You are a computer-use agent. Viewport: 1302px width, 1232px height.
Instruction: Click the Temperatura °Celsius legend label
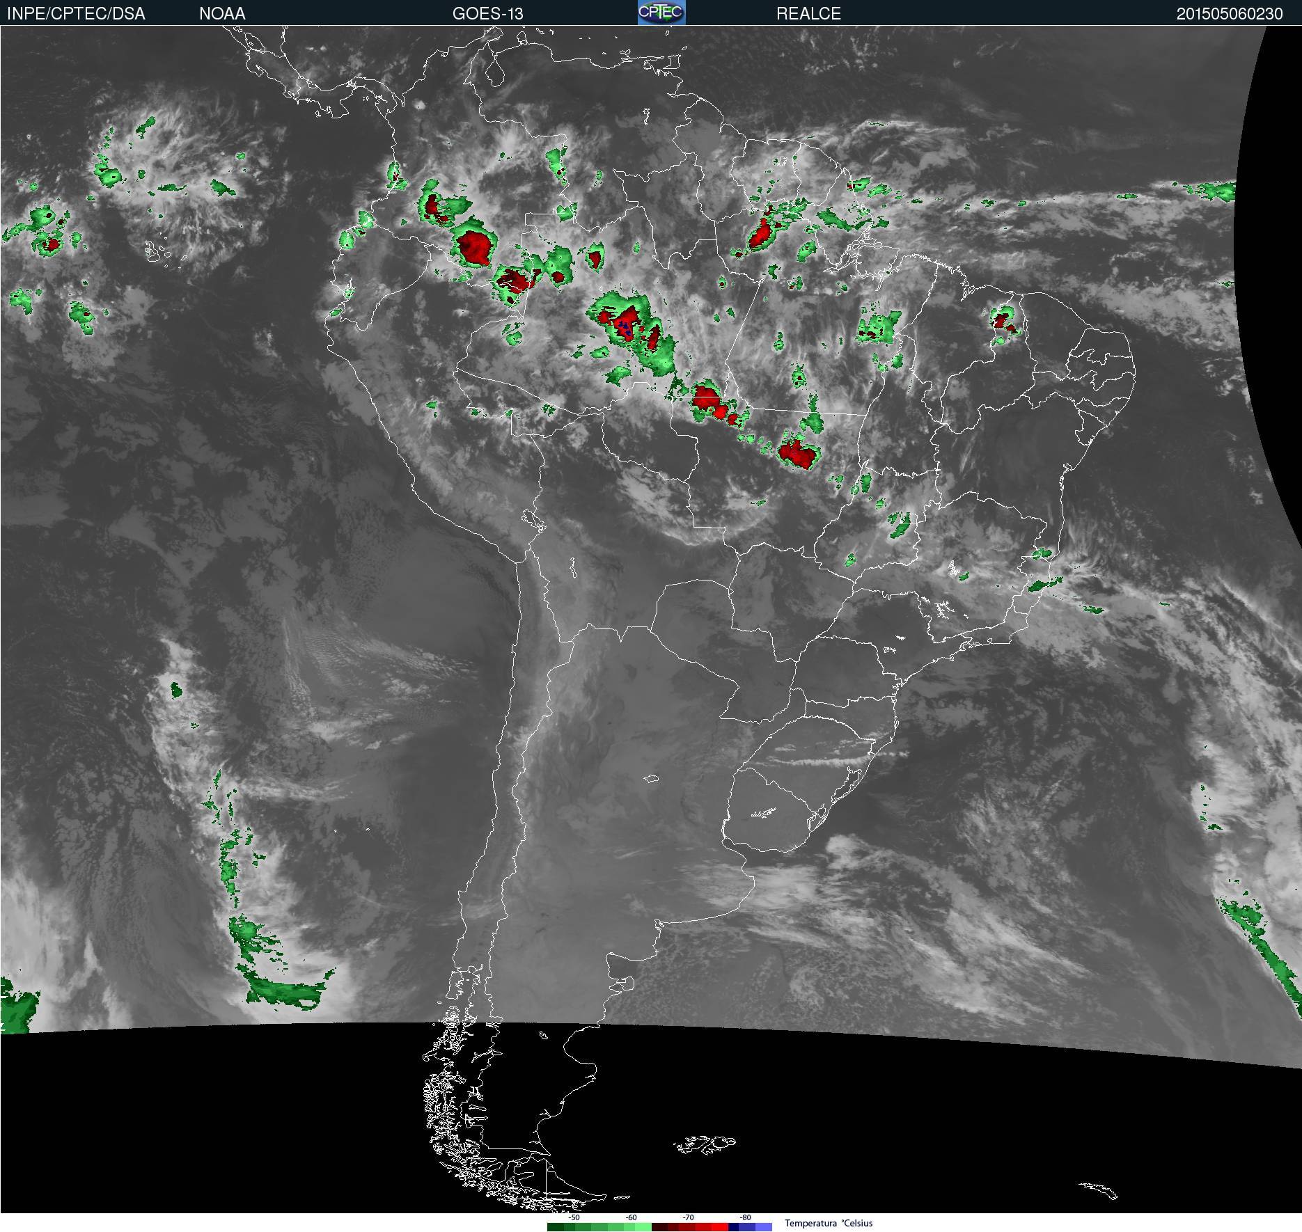pyautogui.click(x=829, y=1223)
